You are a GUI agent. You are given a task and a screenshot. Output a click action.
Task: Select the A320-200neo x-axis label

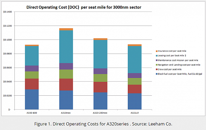pyautogui.click(x=100, y=113)
